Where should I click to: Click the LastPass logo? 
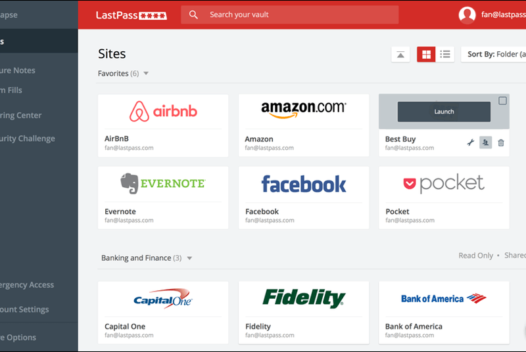(x=131, y=15)
